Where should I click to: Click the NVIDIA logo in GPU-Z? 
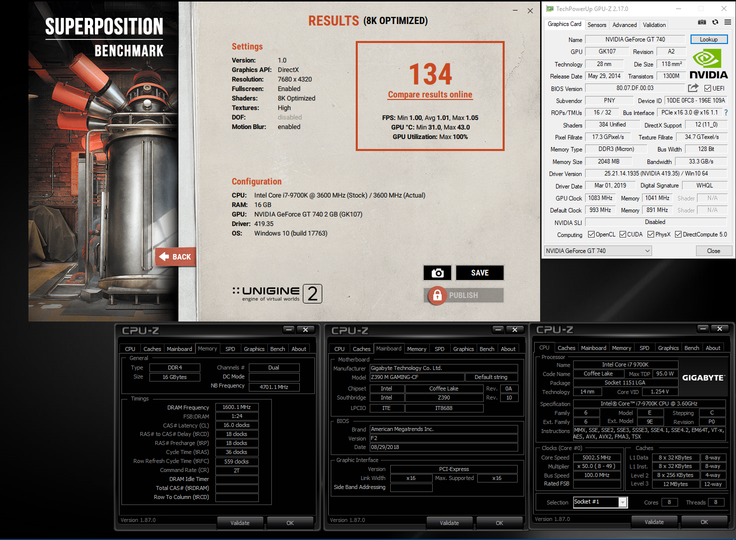(709, 65)
